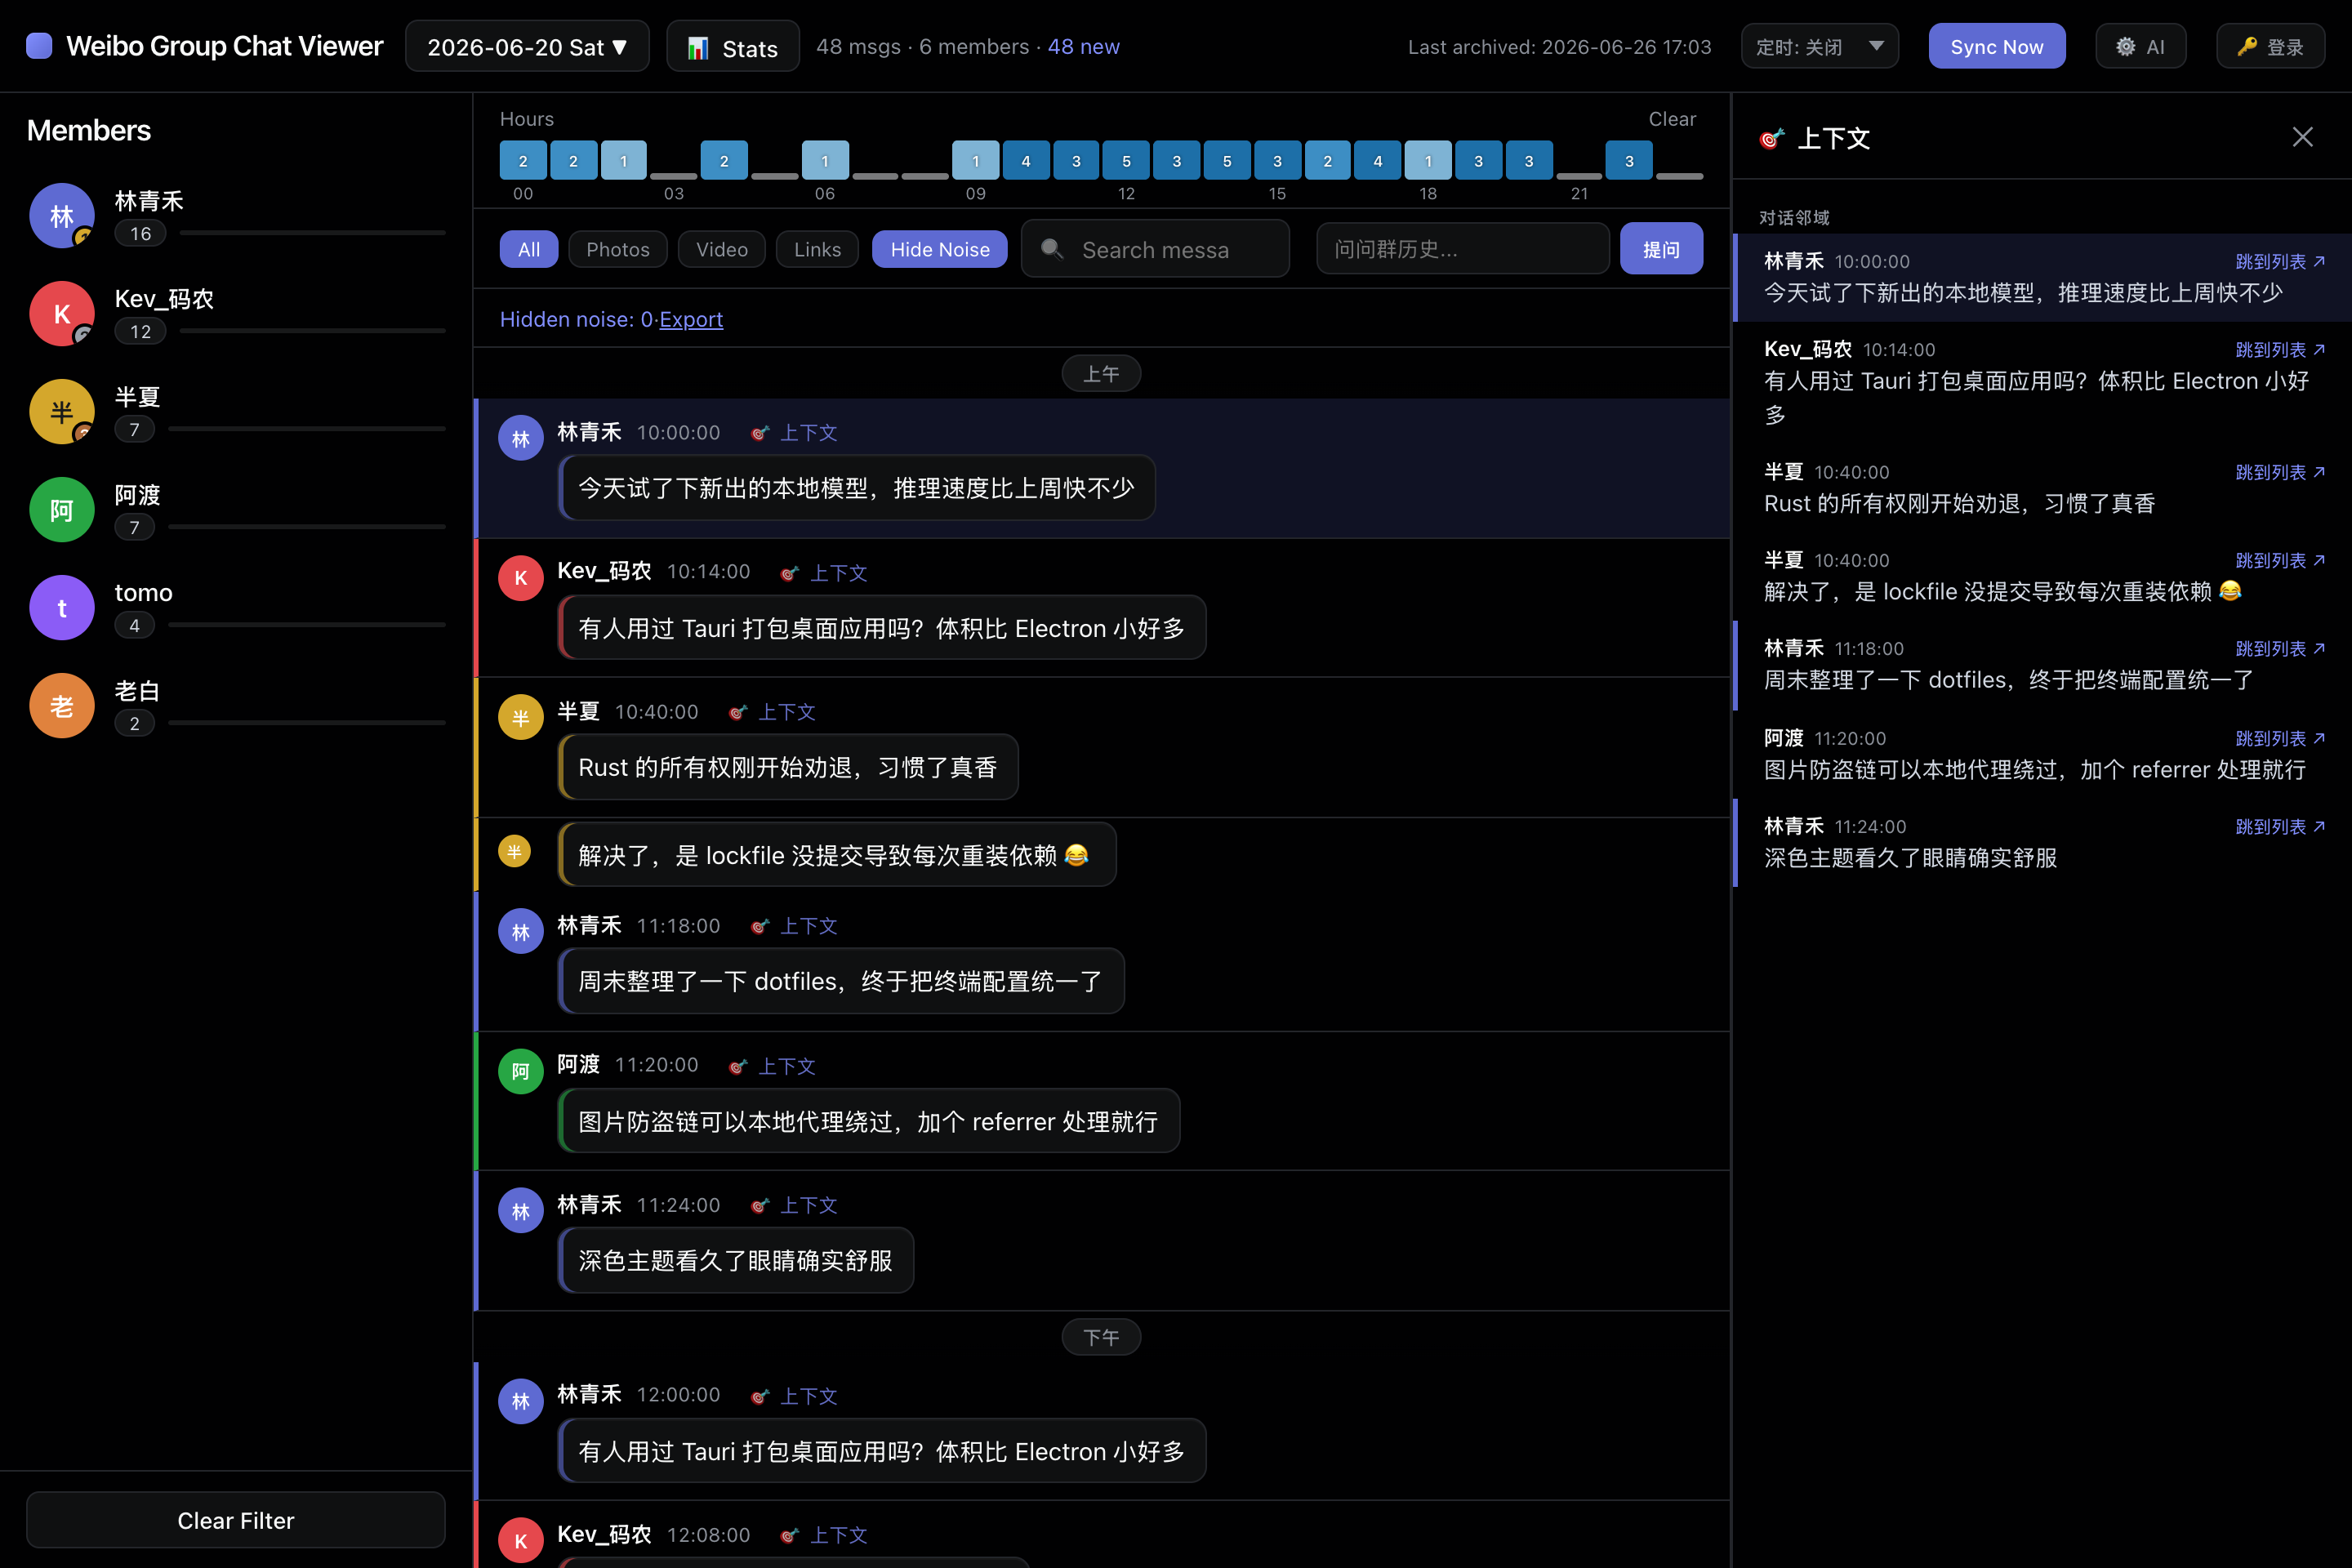2352x1568 pixels.
Task: Open 上下文 for 林青禾 12:00:00 message
Action: point(795,1396)
